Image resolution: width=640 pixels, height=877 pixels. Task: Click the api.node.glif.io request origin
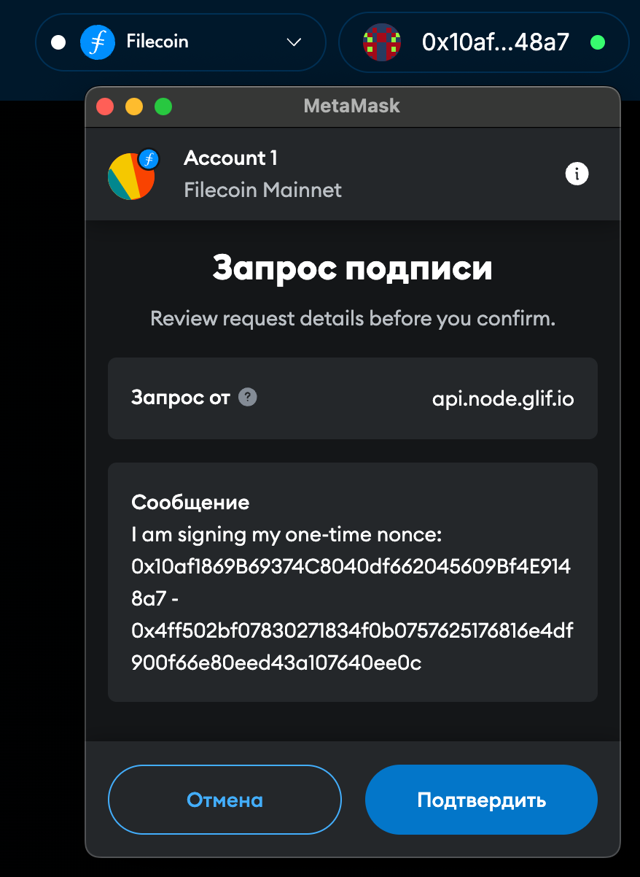coord(502,398)
